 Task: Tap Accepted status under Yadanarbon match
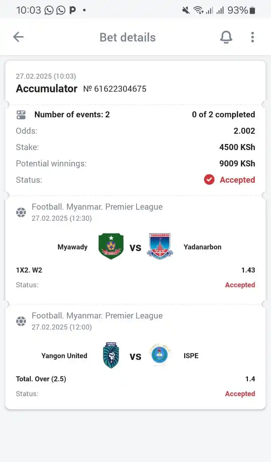(x=240, y=285)
